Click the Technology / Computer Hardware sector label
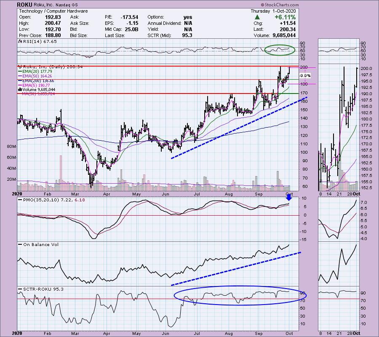Viewport: 379px width, 337px height. point(53,11)
